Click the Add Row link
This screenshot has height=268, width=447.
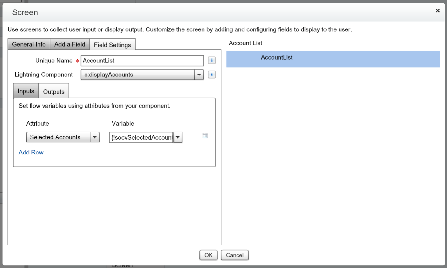31,153
